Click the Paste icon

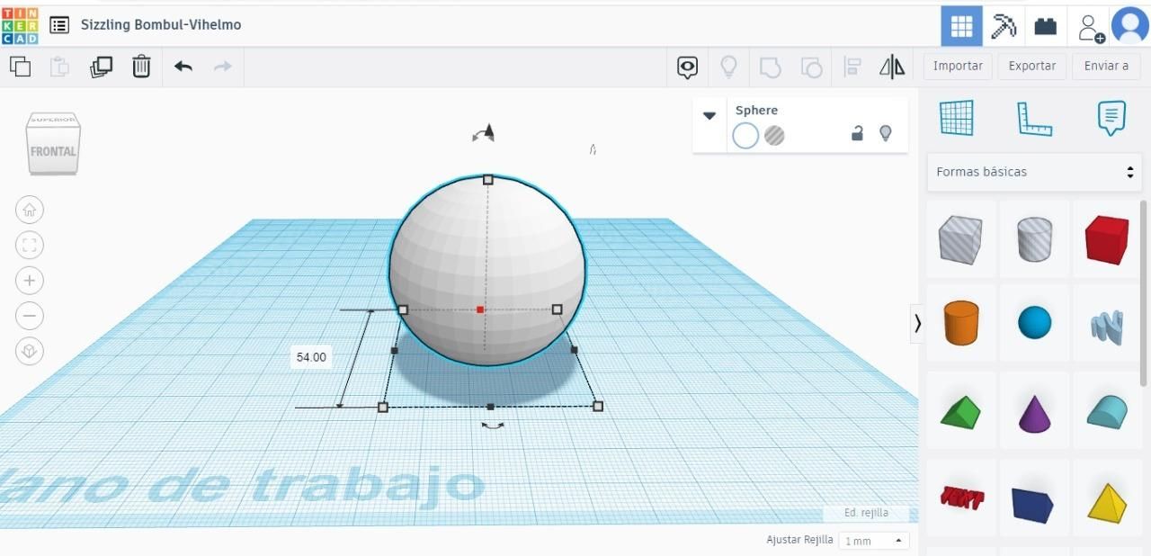[x=59, y=67]
